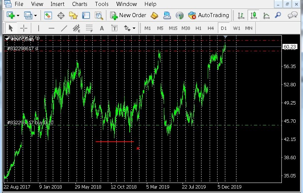
Task: Select the Crosshair tool
Action: click(x=24, y=28)
